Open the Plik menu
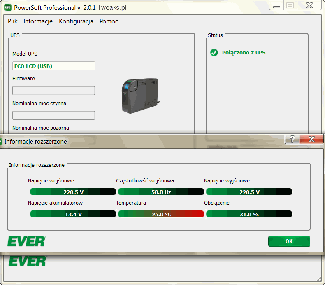This screenshot has height=285, width=325. (13, 21)
